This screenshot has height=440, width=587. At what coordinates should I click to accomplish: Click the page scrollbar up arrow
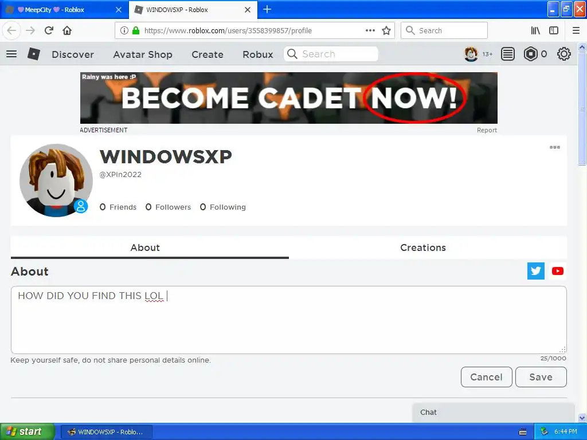point(582,47)
